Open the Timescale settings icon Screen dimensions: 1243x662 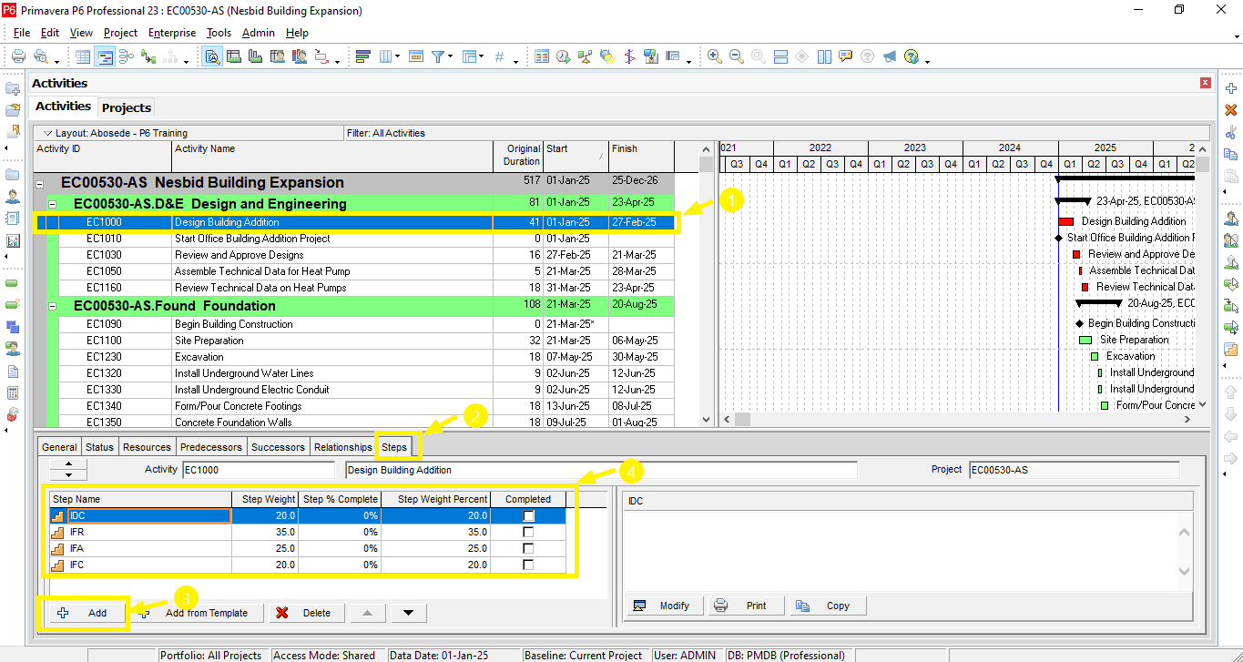[416, 56]
